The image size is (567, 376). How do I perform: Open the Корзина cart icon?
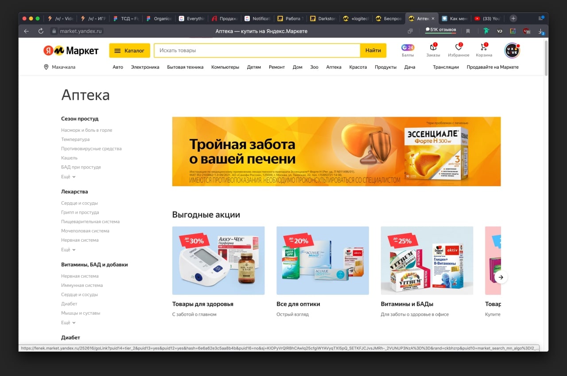(484, 50)
